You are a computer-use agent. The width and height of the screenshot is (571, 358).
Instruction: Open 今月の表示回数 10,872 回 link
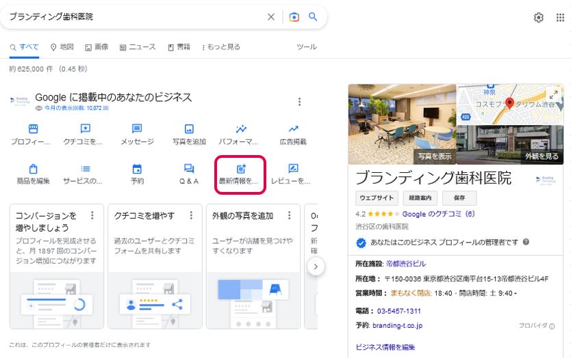76,108
